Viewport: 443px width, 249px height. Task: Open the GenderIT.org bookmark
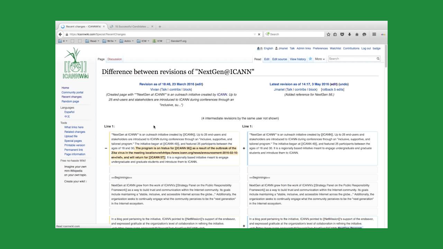click(x=177, y=41)
